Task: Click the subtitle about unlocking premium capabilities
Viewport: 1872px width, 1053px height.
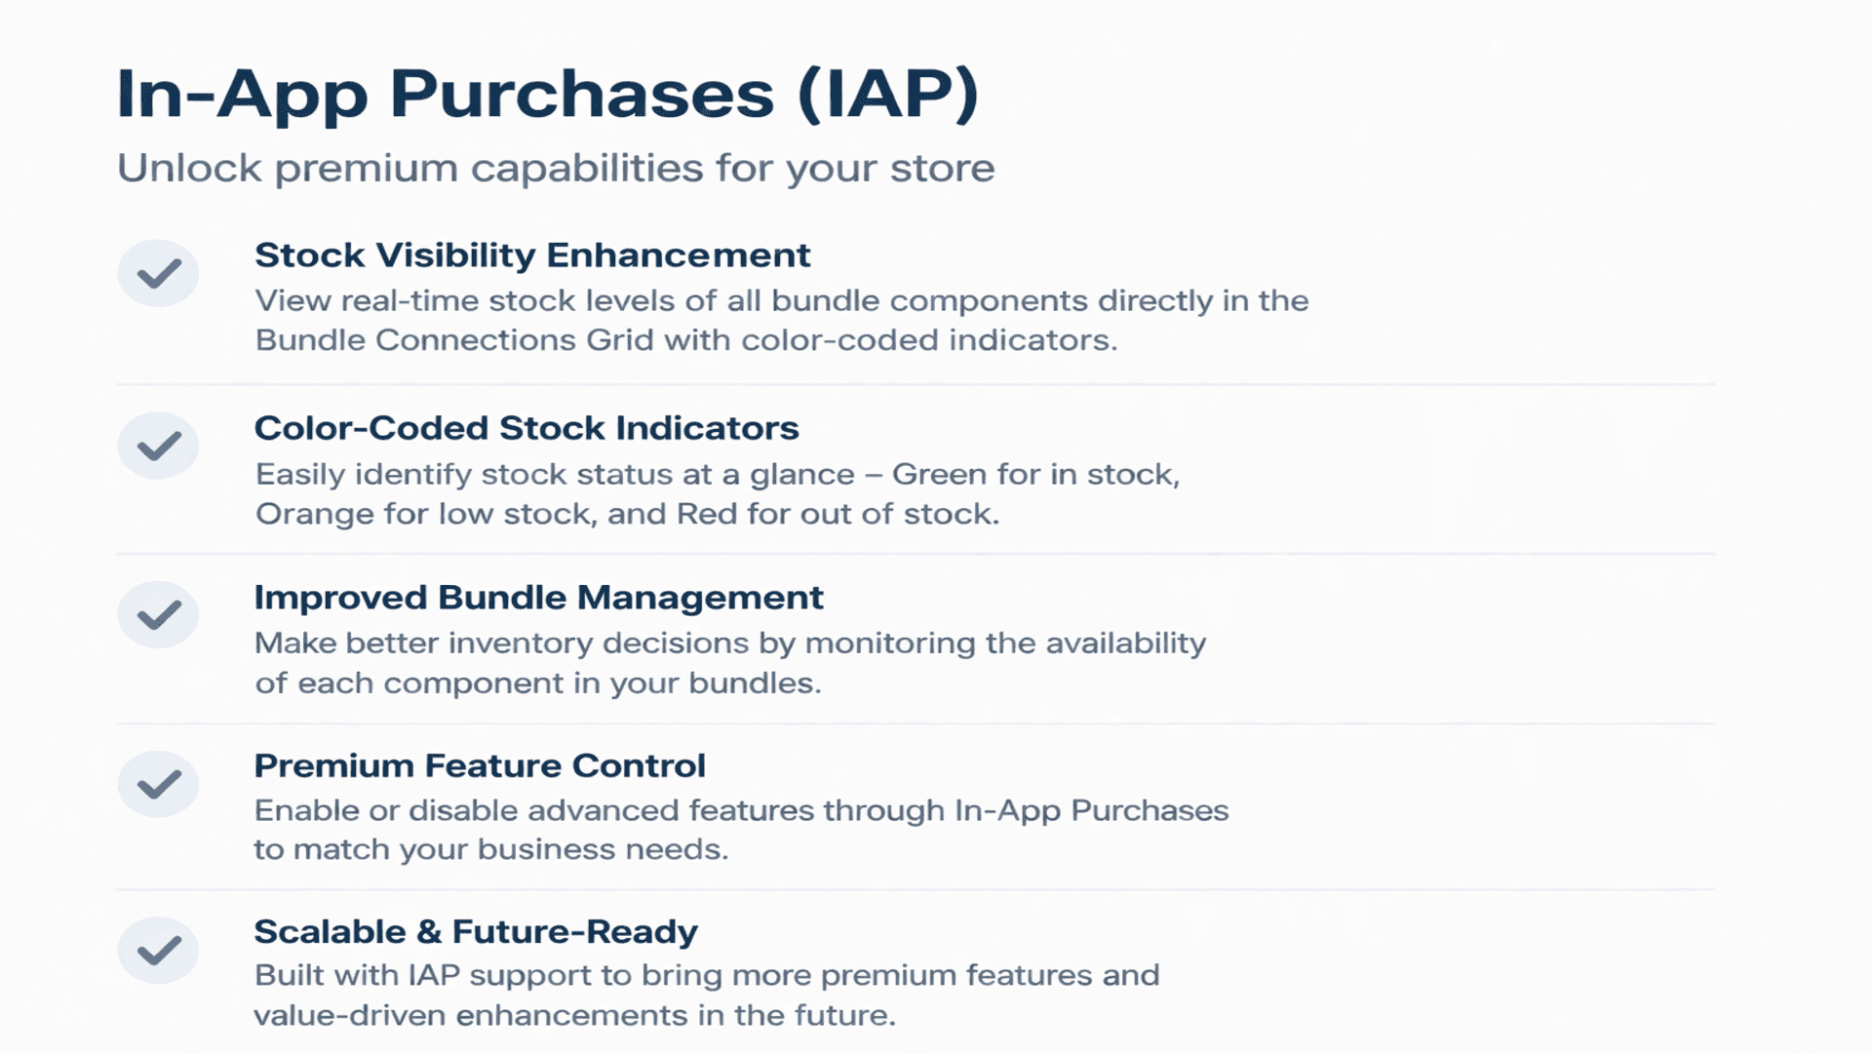Action: click(555, 169)
